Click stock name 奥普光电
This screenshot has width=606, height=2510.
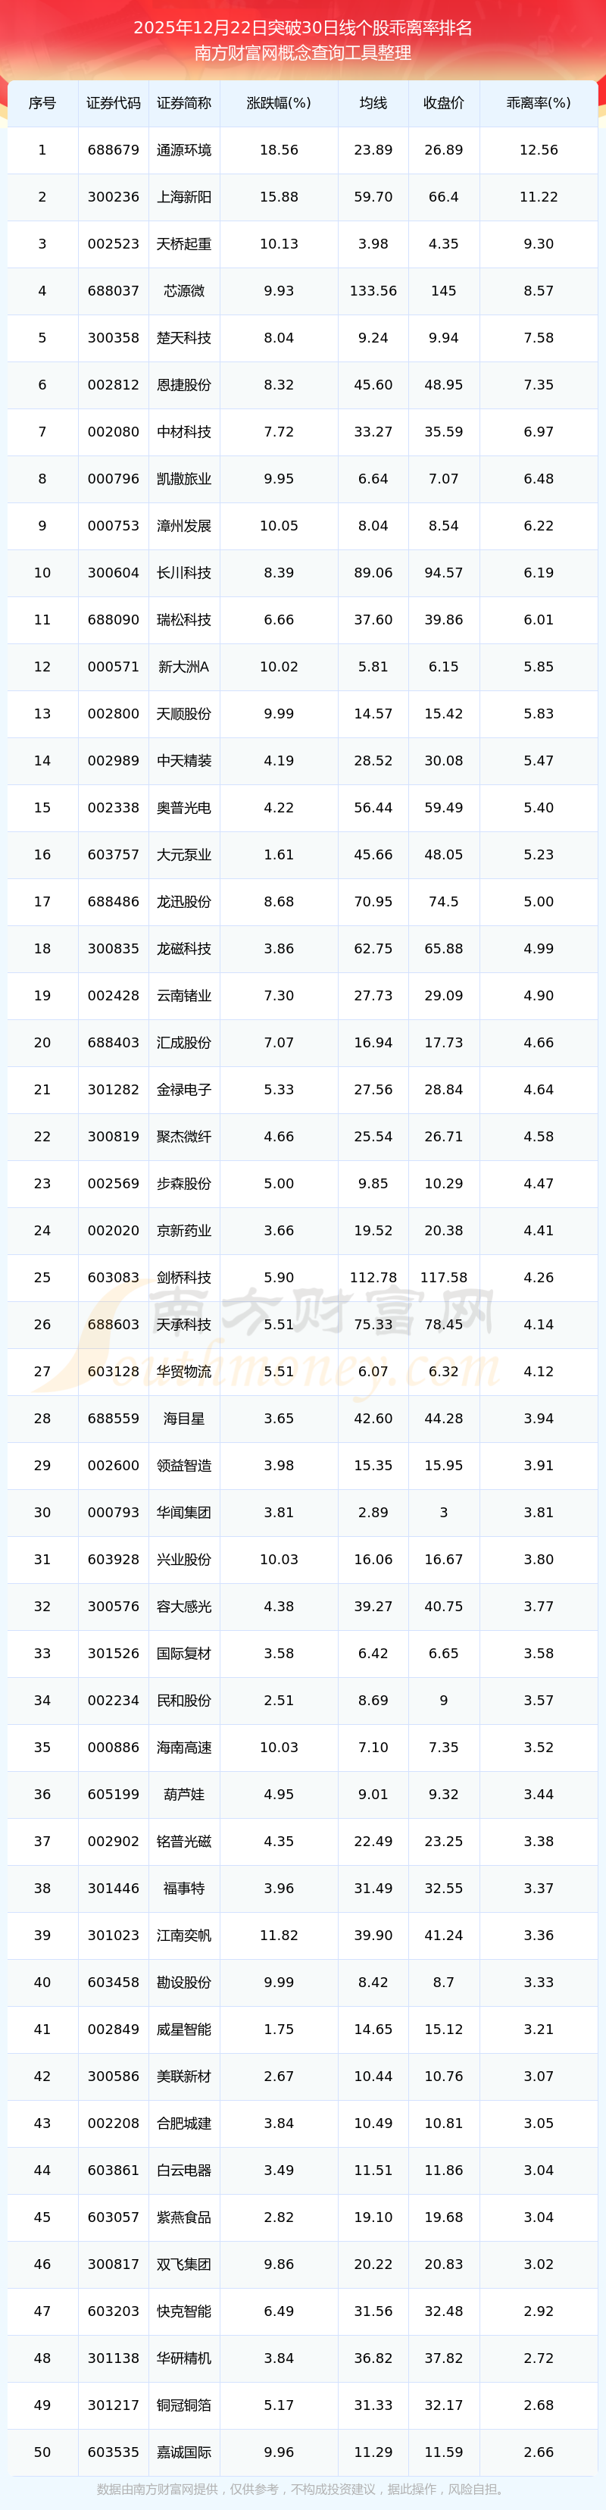[x=184, y=808]
